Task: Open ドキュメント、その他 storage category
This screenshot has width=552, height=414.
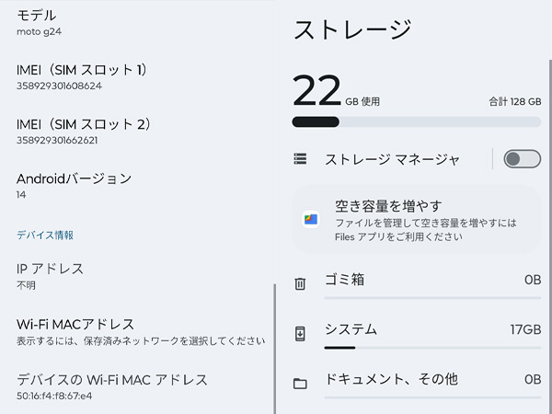Action: (x=432, y=379)
